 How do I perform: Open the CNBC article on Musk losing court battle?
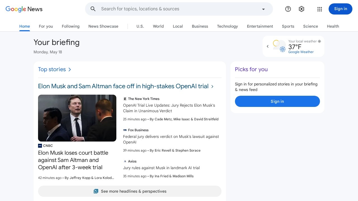pyautogui.click(x=73, y=160)
